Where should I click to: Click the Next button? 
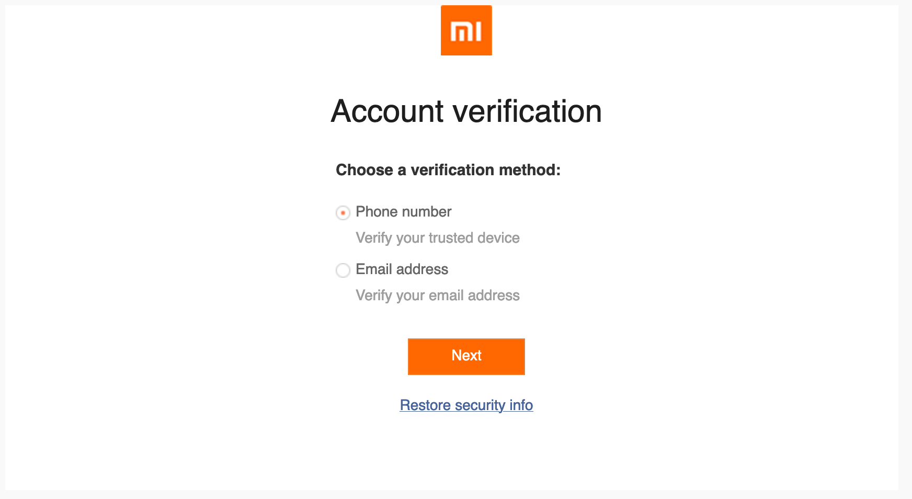[x=466, y=356]
